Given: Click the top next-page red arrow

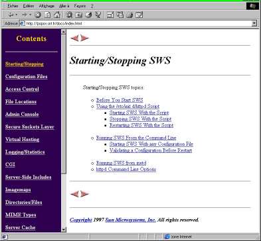Looking at the screenshot, I should (x=84, y=38).
